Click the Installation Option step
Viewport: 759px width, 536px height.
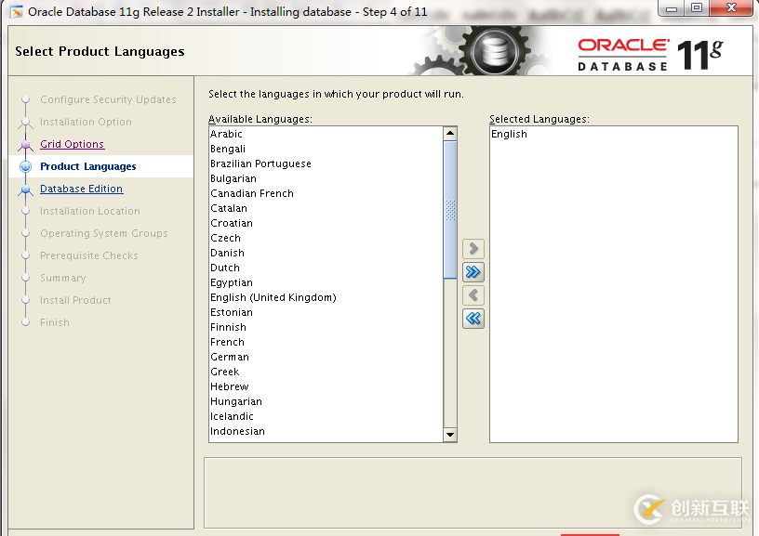point(86,122)
